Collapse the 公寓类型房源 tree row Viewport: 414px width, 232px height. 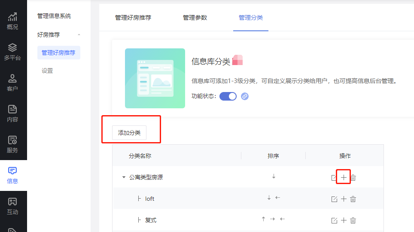124,177
